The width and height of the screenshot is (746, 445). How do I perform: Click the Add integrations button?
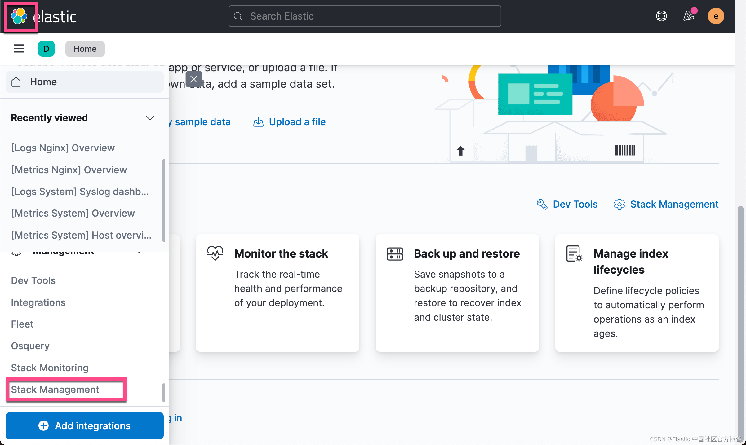[85, 425]
